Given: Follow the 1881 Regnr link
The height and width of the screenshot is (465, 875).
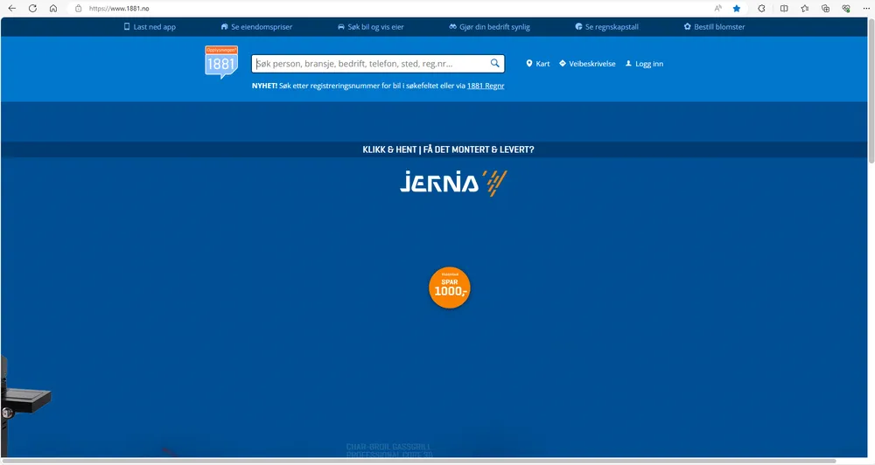Looking at the screenshot, I should click(x=486, y=86).
